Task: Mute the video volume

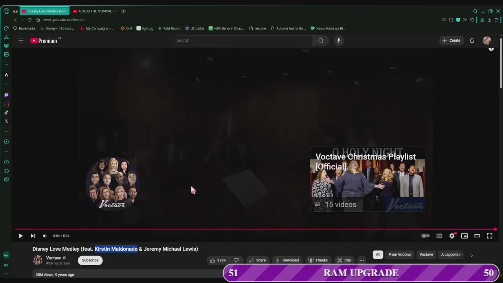Action: (45, 236)
